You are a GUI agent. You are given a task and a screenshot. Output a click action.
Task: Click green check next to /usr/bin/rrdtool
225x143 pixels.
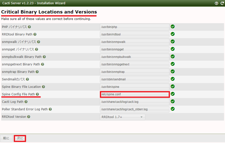point(173,34)
